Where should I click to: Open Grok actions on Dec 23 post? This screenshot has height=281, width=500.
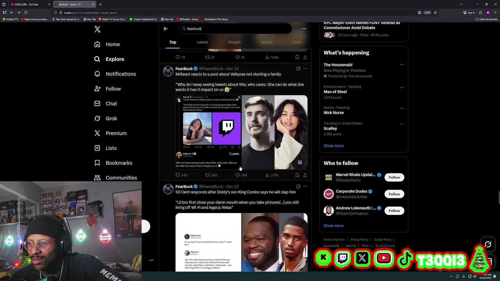tap(298, 187)
